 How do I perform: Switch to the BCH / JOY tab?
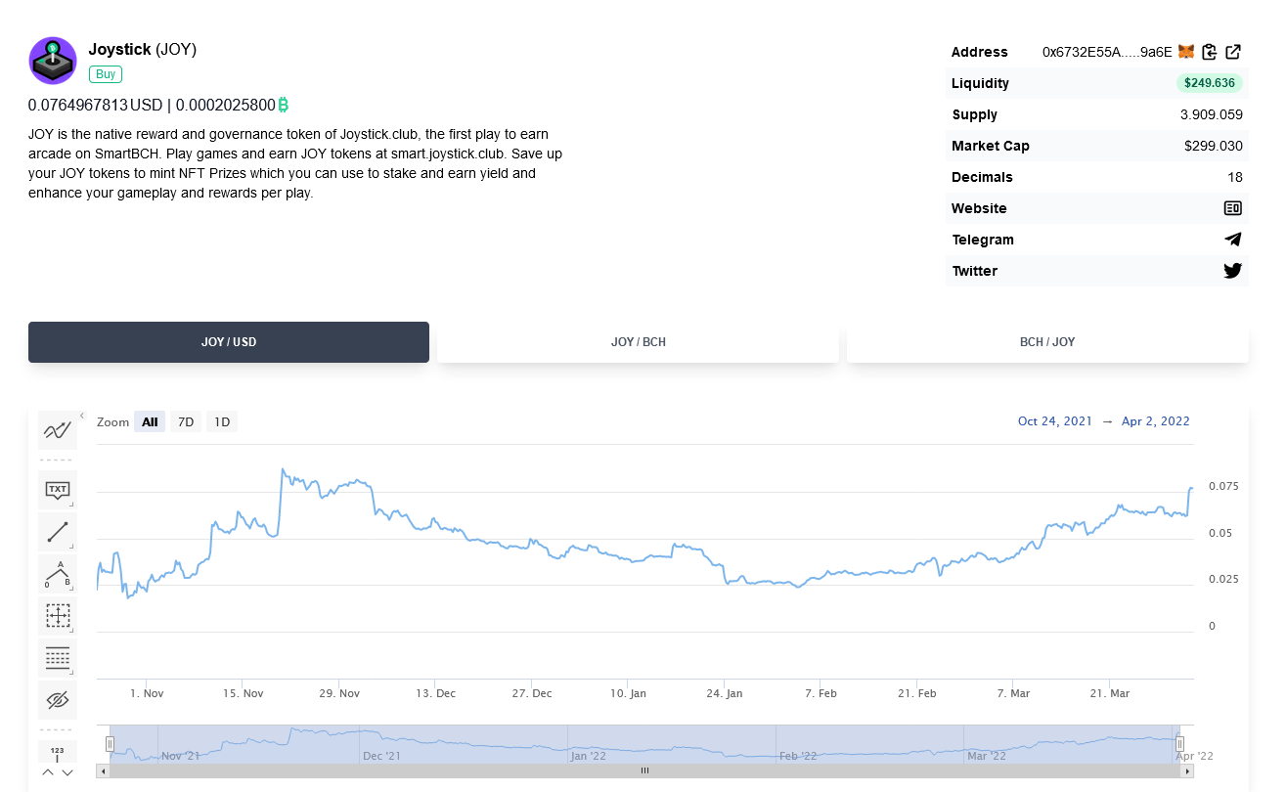point(1047,342)
